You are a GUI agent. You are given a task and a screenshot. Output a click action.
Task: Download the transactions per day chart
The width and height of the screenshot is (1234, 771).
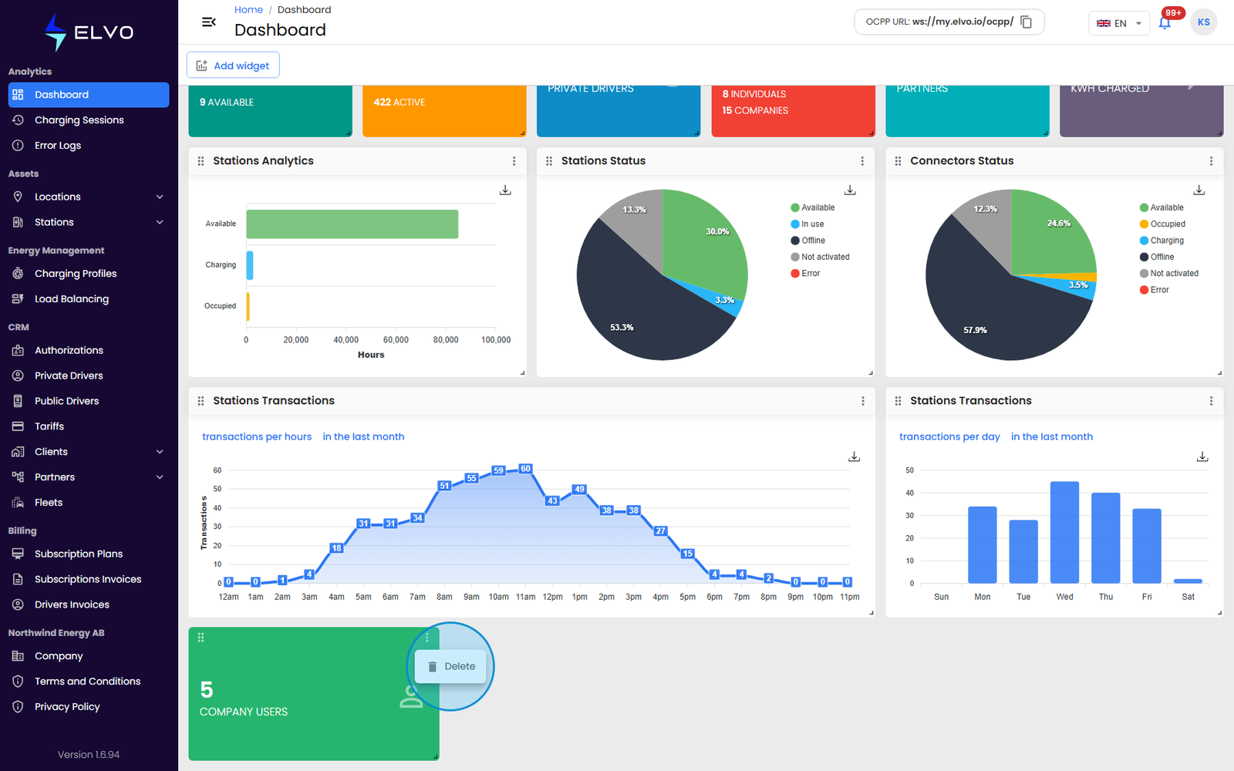tap(1202, 456)
